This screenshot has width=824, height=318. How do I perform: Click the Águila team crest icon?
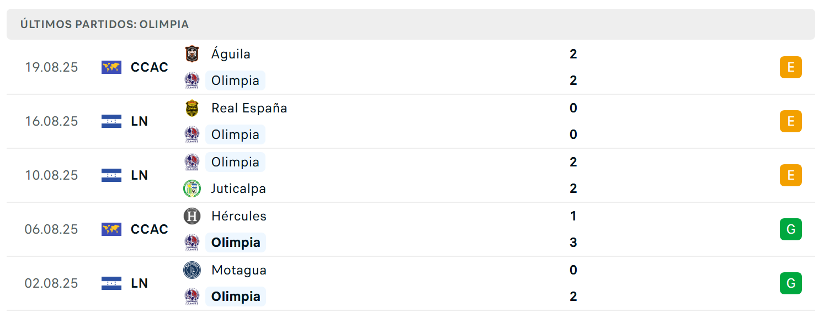(192, 54)
